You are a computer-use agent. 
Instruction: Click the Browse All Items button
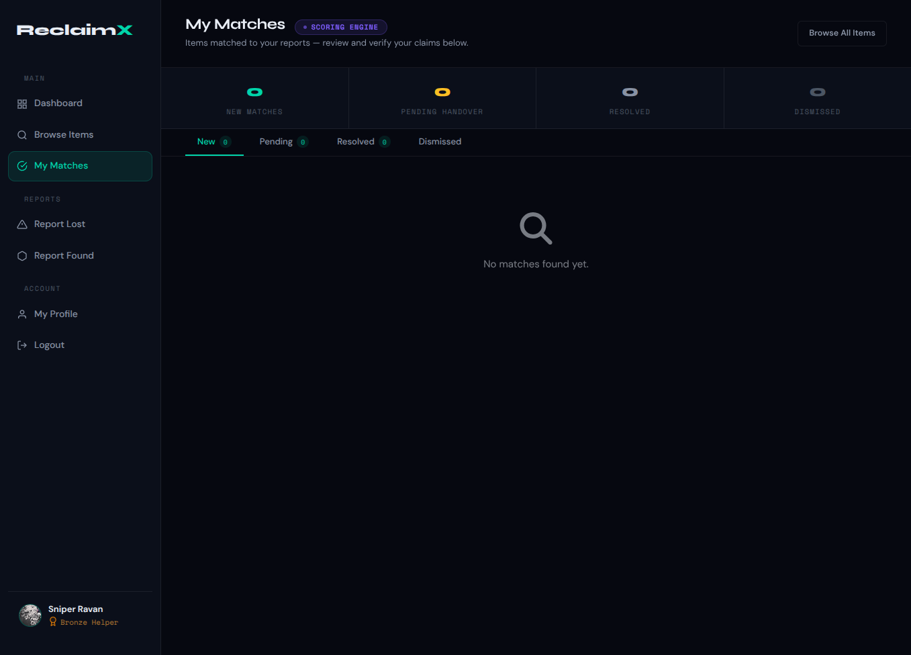[842, 33]
